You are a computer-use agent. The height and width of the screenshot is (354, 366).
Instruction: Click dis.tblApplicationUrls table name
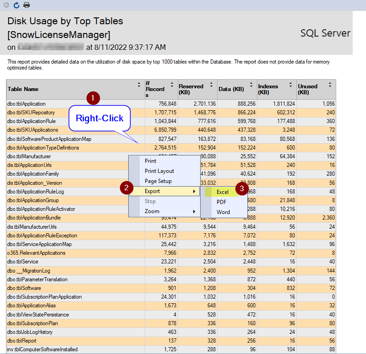click(29, 165)
